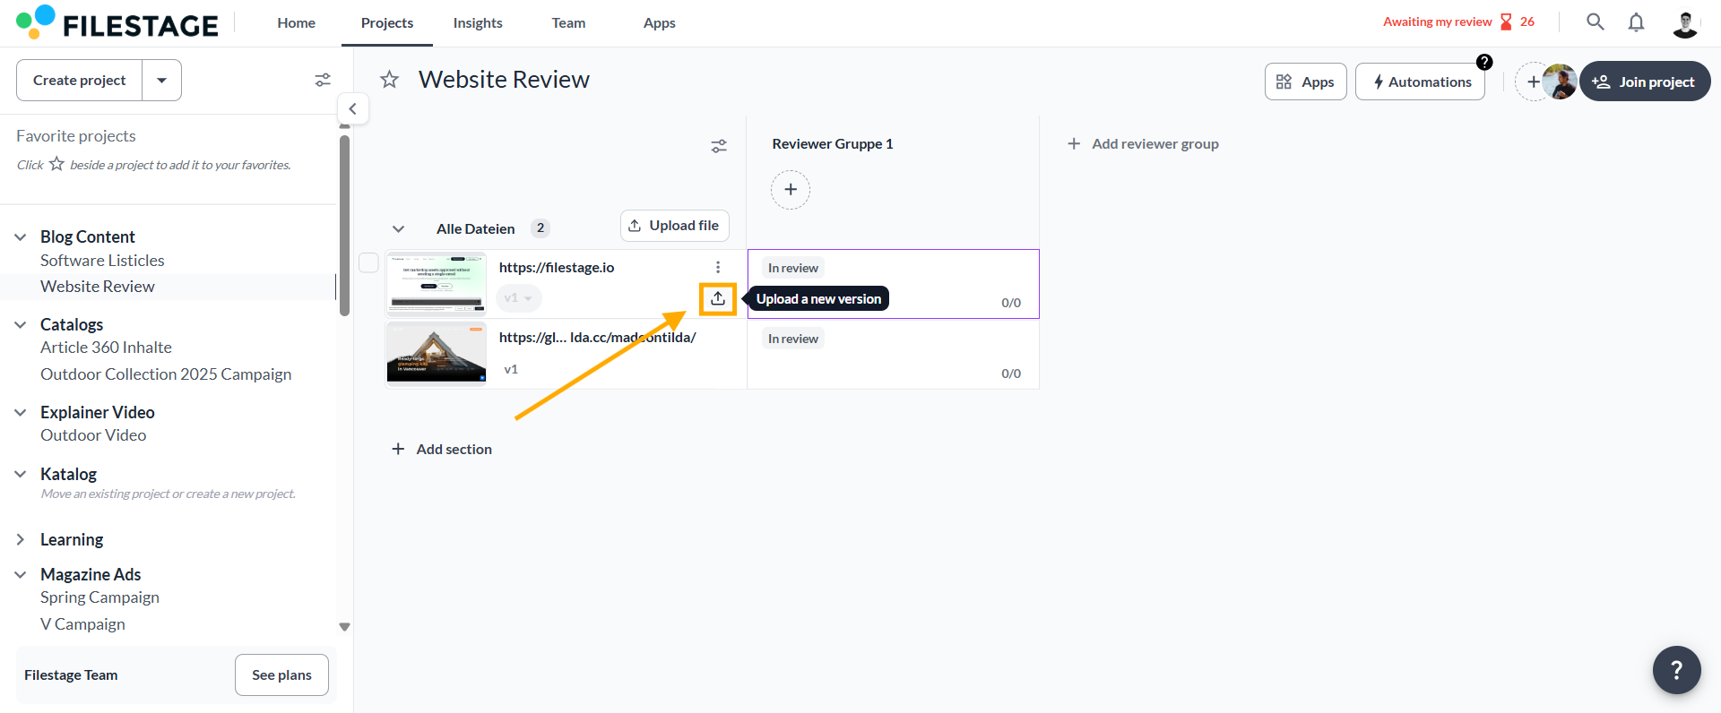The height and width of the screenshot is (713, 1721).
Task: Select the https://filestage.io file checkbox
Action: [x=368, y=262]
